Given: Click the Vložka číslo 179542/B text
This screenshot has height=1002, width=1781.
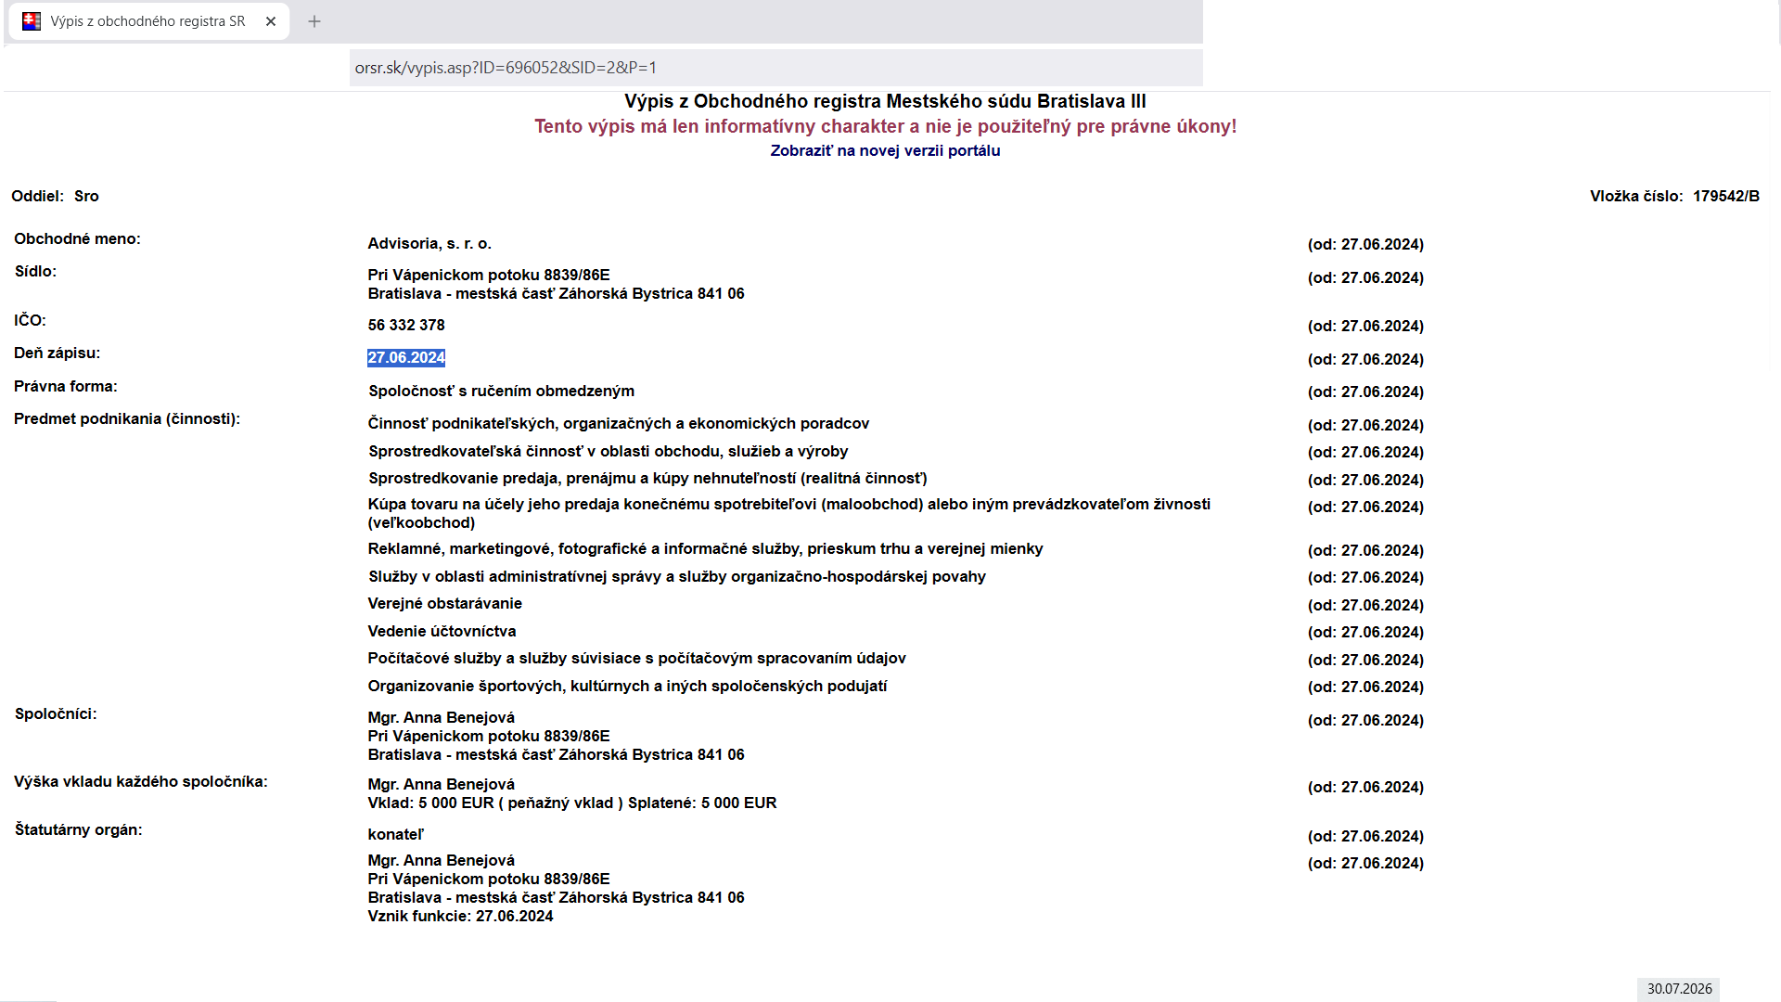Looking at the screenshot, I should (x=1674, y=196).
